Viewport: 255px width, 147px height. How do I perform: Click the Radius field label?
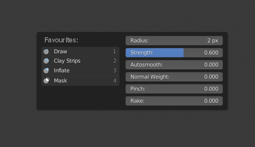139,40
